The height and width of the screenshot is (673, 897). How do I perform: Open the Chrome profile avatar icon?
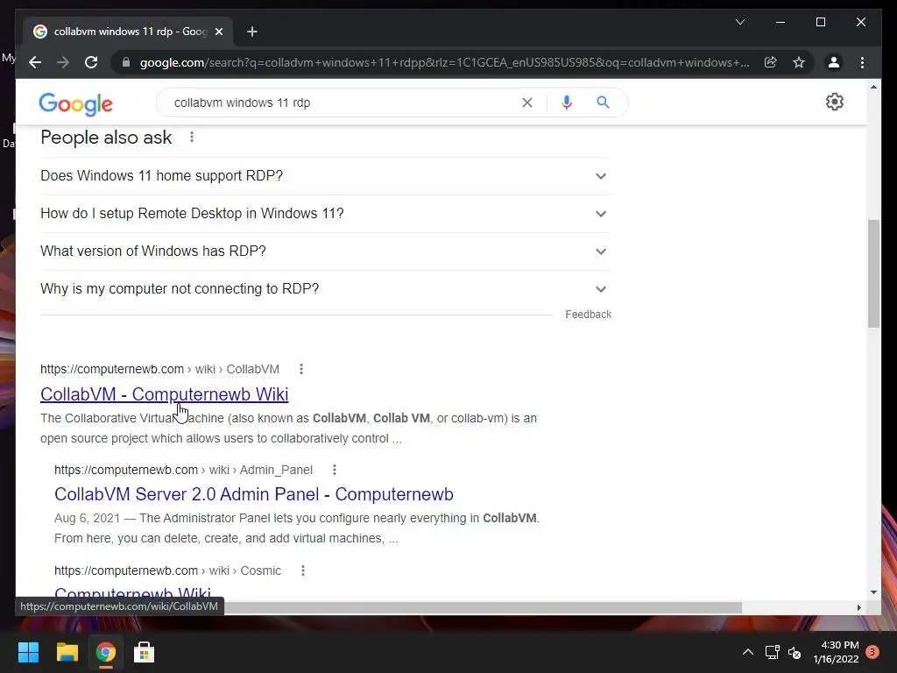[x=834, y=62]
